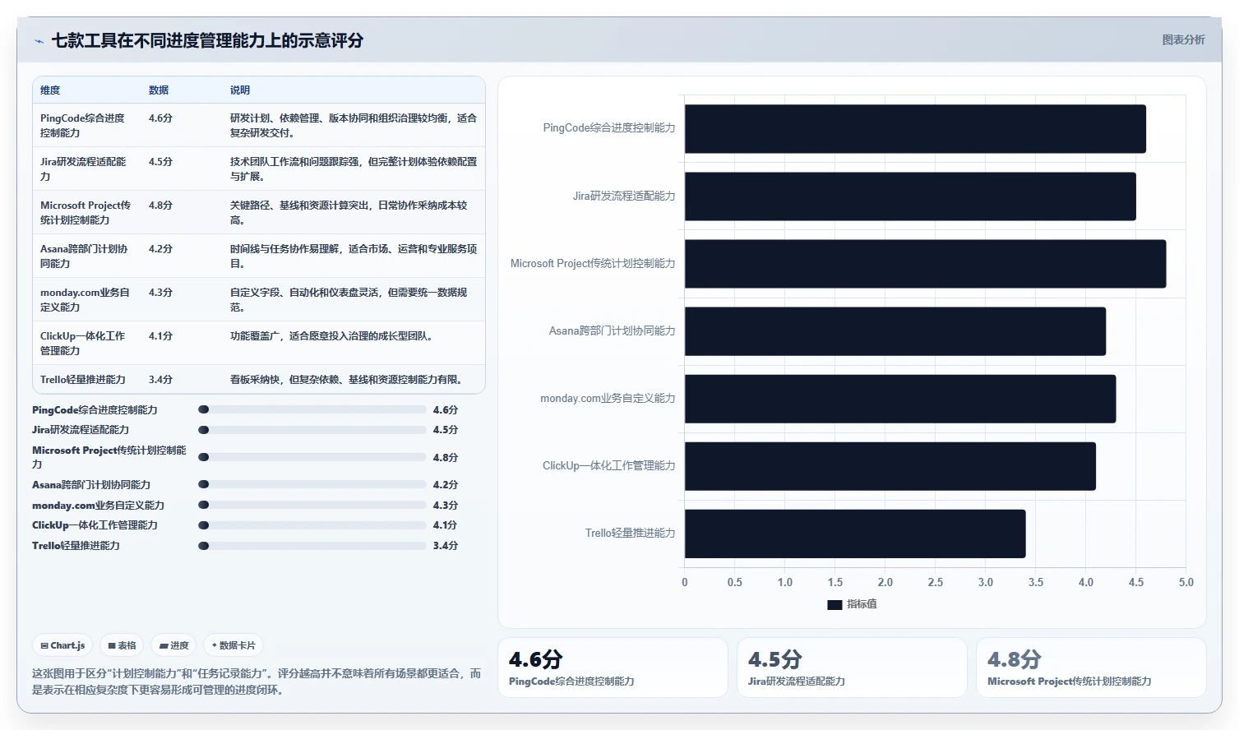Click the Asana跨部门计划协同能力 progress bar
Image resolution: width=1239 pixels, height=730 pixels.
312,485
